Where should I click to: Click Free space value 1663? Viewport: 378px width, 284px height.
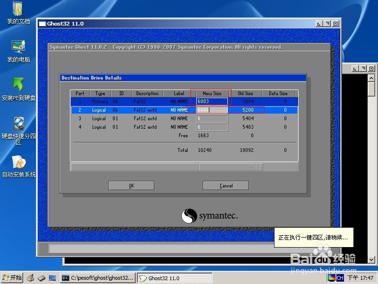pyautogui.click(x=203, y=135)
